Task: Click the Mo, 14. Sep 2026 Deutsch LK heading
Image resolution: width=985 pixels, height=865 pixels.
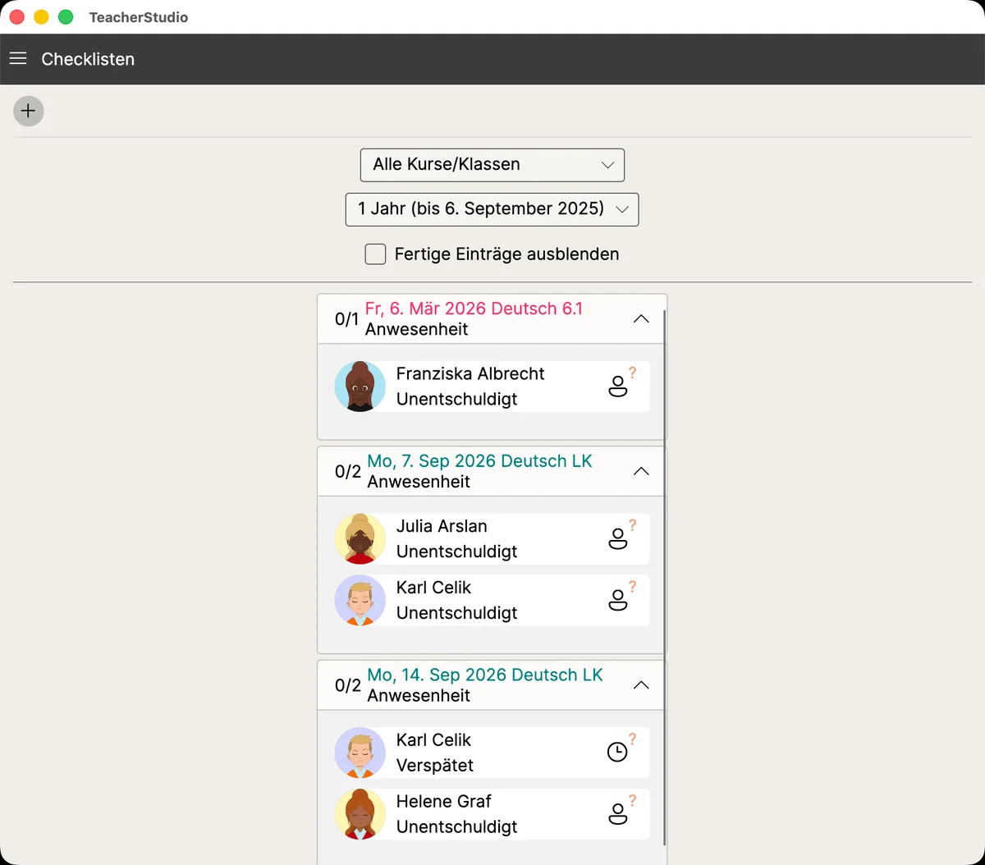Action: click(485, 675)
